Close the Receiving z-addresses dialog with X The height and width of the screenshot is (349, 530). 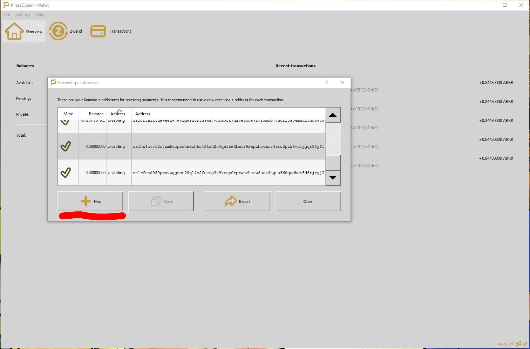tap(342, 82)
